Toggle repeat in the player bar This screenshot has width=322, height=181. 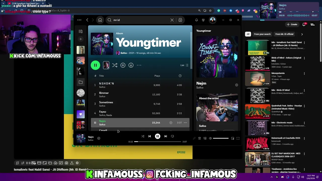[172, 136]
